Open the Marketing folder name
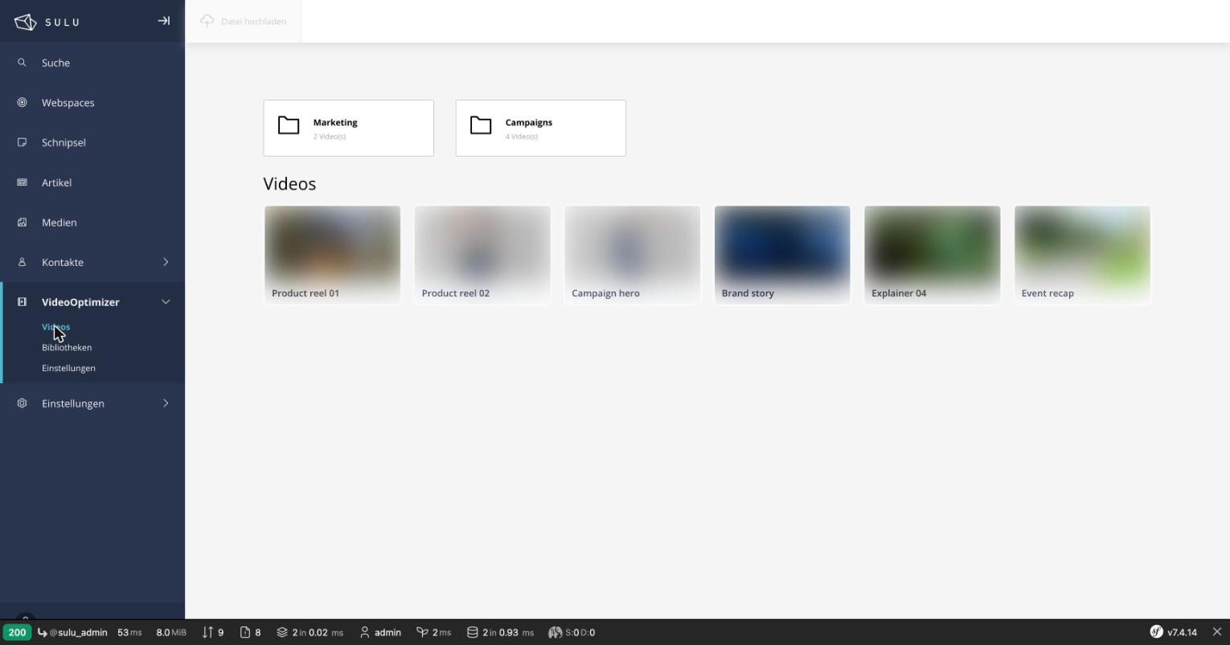The image size is (1230, 645). coord(335,122)
